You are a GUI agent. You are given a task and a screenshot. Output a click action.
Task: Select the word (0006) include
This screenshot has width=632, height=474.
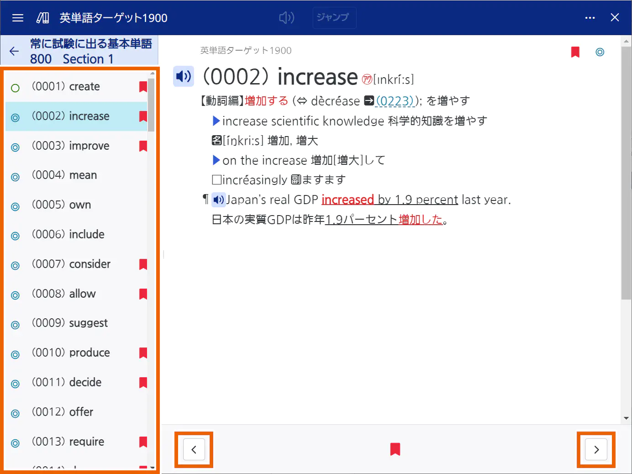(68, 235)
